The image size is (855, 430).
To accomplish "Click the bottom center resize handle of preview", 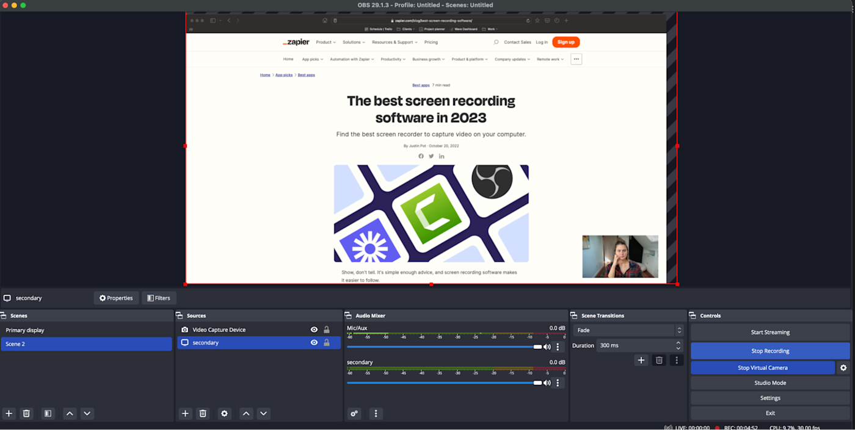I will coord(431,284).
